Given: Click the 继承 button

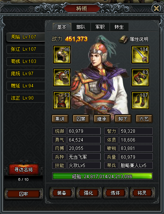Looking at the screenshot, I should point(102,119).
